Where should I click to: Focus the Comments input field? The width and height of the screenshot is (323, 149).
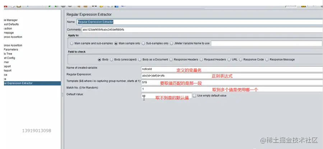coord(202,30)
